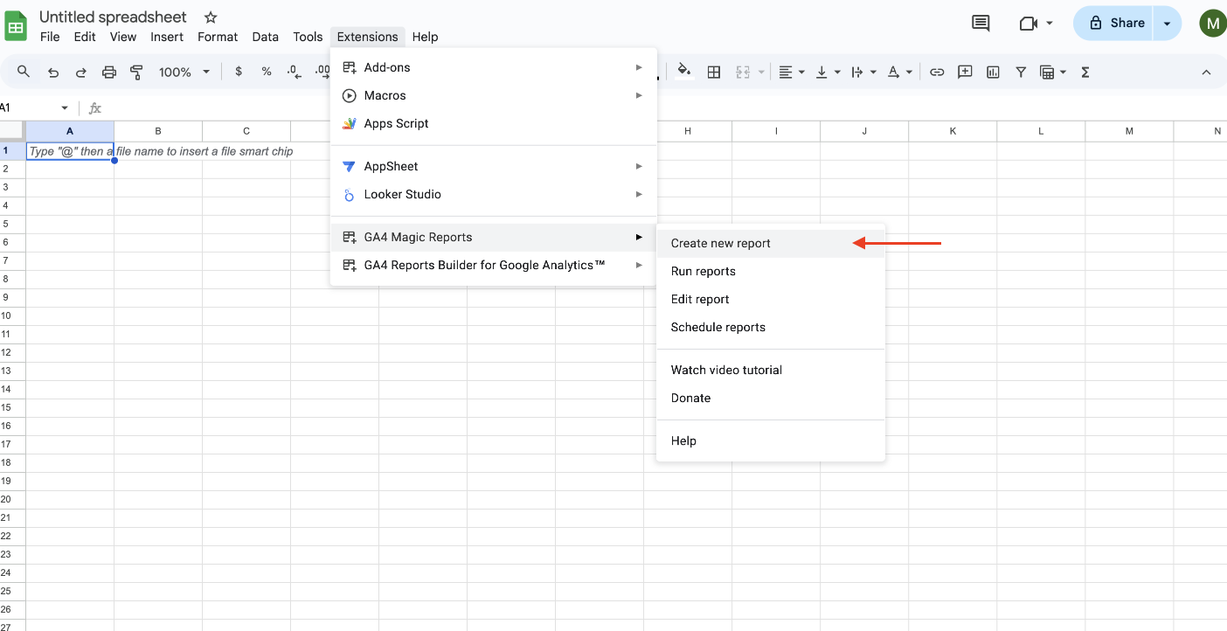Viewport: 1227px width, 631px height.
Task: Click the search menus magnifier icon
Action: (x=24, y=72)
